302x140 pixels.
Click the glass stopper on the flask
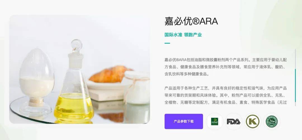[76, 46]
